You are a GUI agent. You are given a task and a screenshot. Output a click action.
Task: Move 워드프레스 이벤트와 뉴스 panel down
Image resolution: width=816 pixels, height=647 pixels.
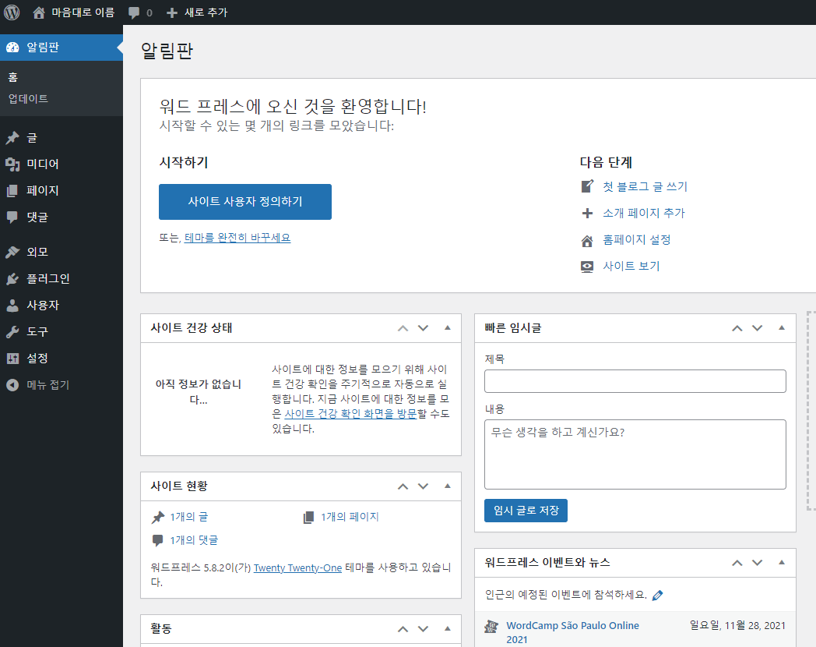coord(757,563)
